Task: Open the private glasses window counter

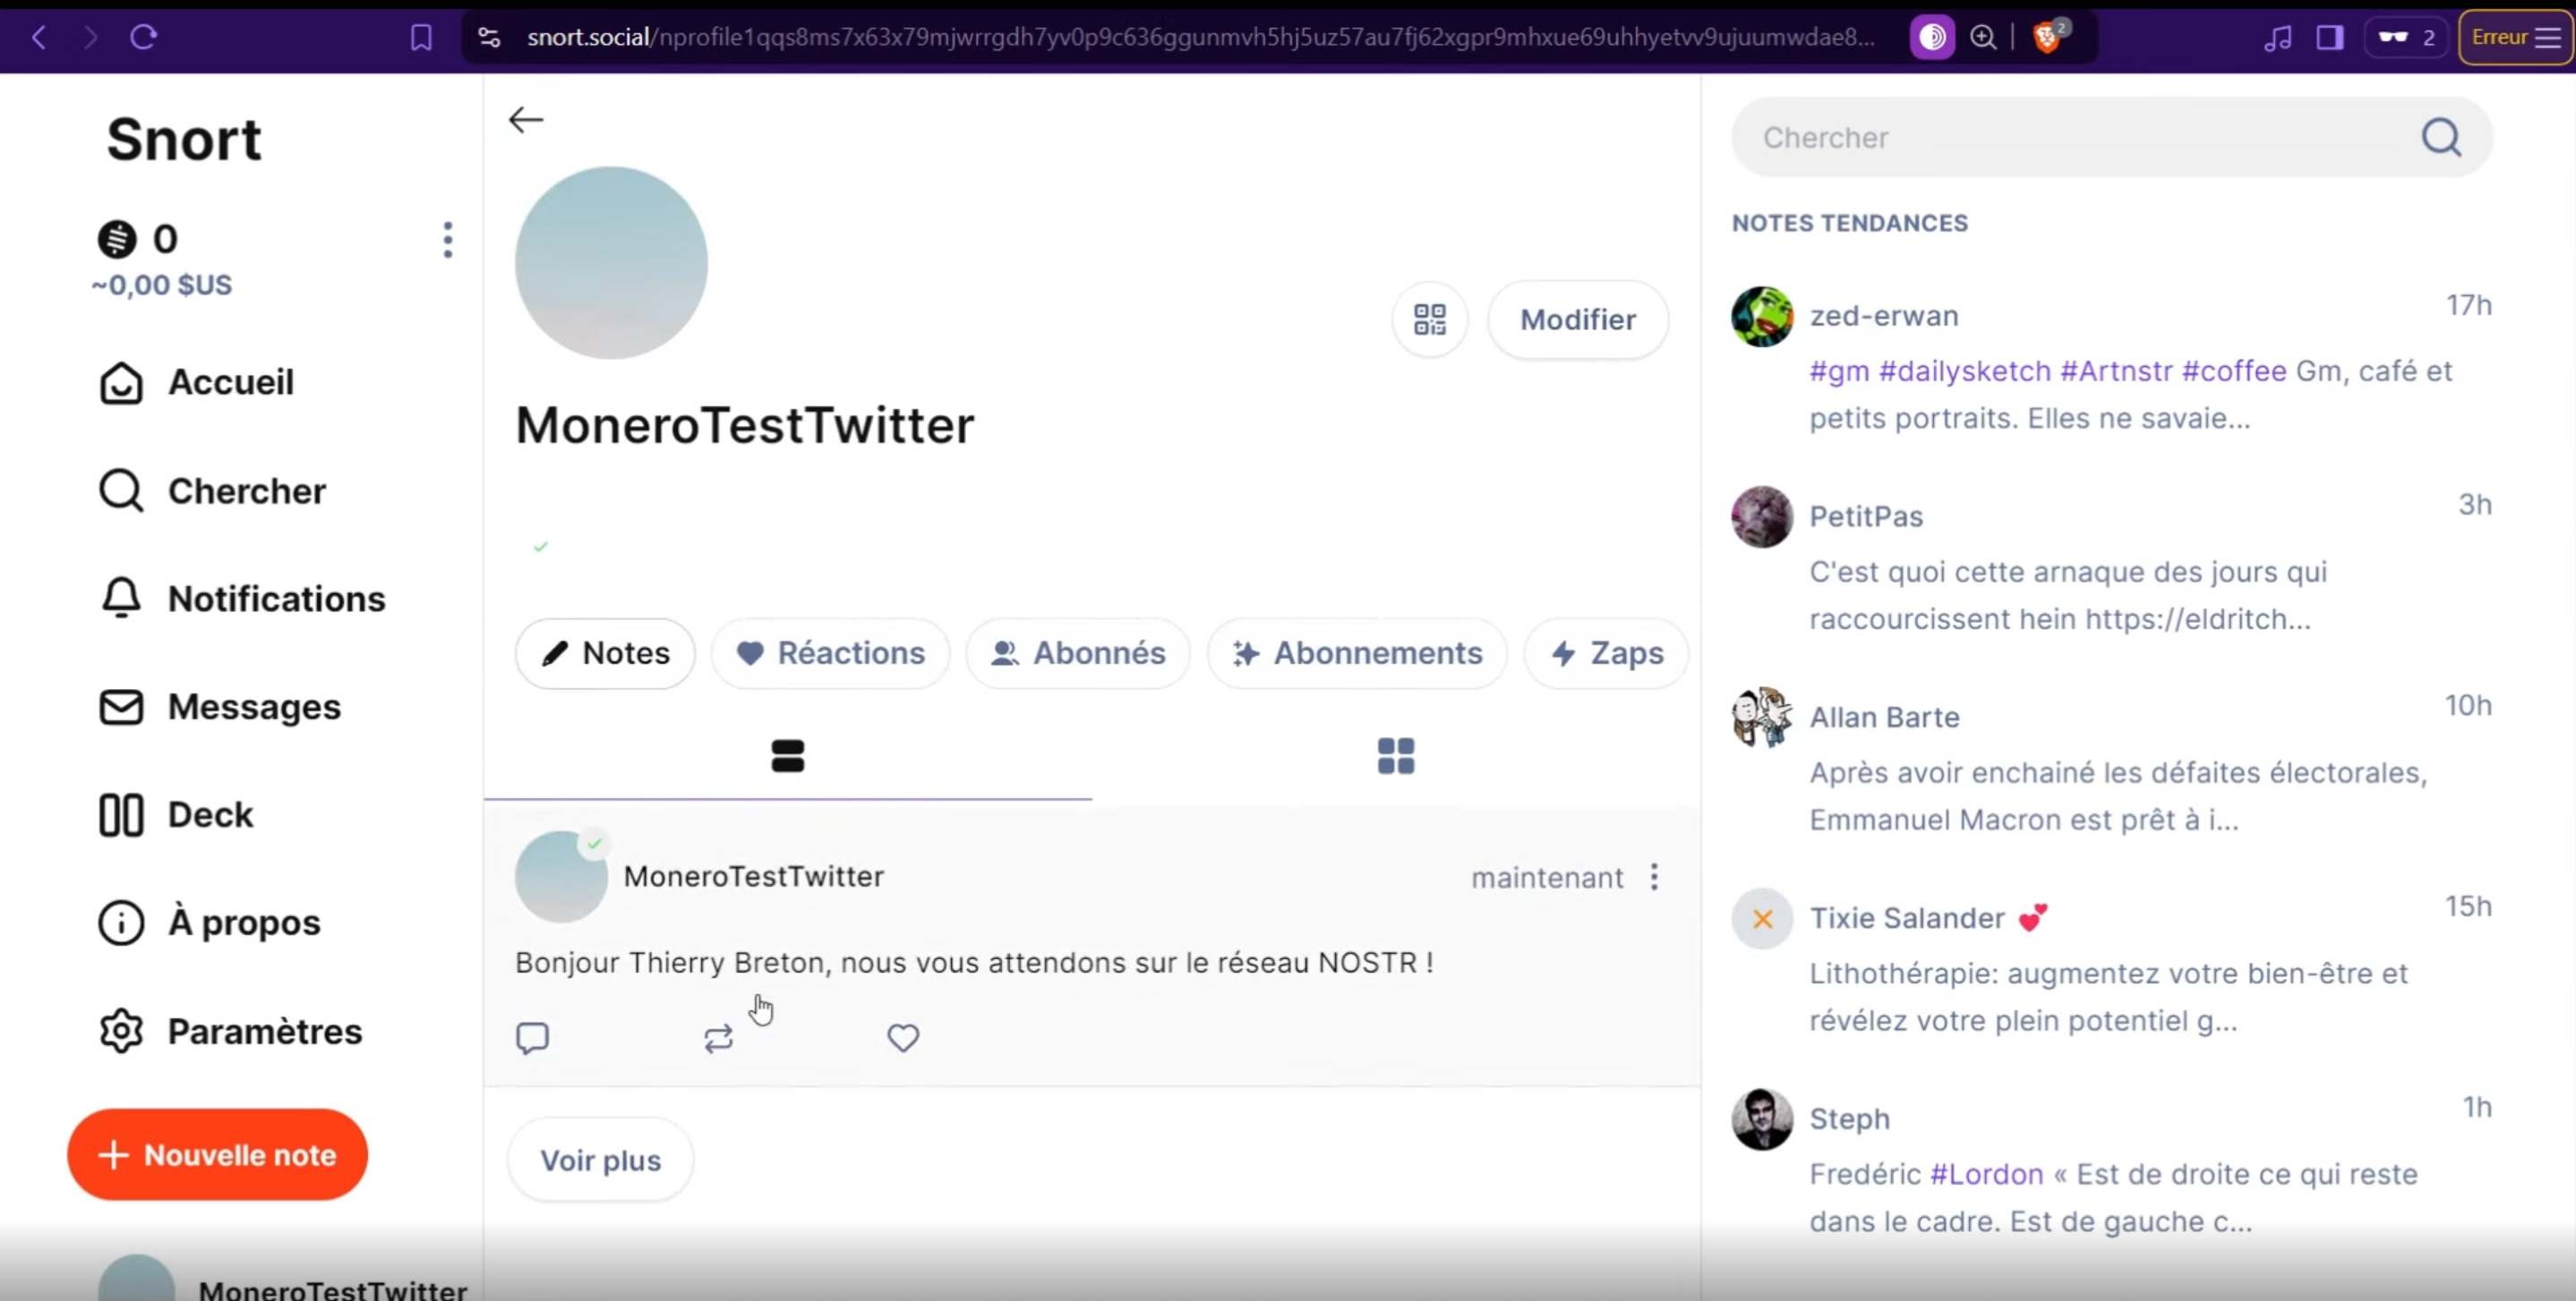Action: [2406, 38]
